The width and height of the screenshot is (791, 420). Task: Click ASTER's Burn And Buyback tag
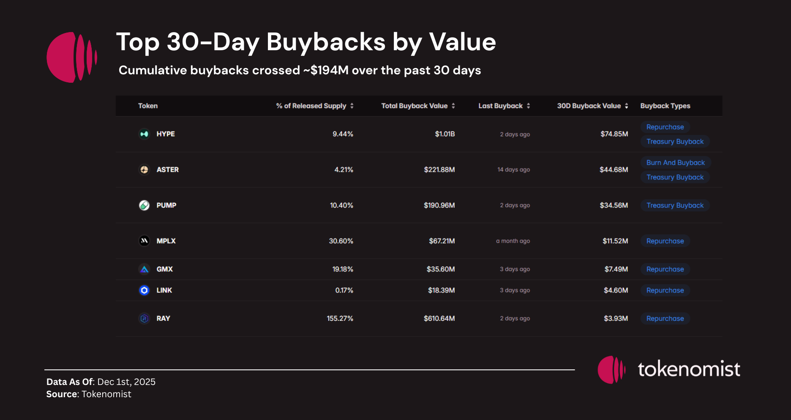tap(675, 163)
